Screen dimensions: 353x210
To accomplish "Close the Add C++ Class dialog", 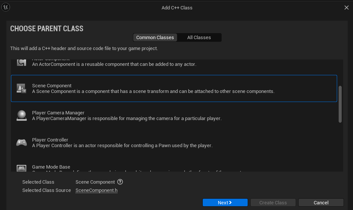I will pyautogui.click(x=347, y=8).
